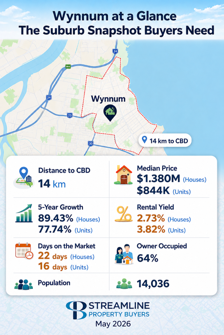224x335 pixels.
Task: Click the 'STREAMLINE' brand name text
Action: point(119,306)
